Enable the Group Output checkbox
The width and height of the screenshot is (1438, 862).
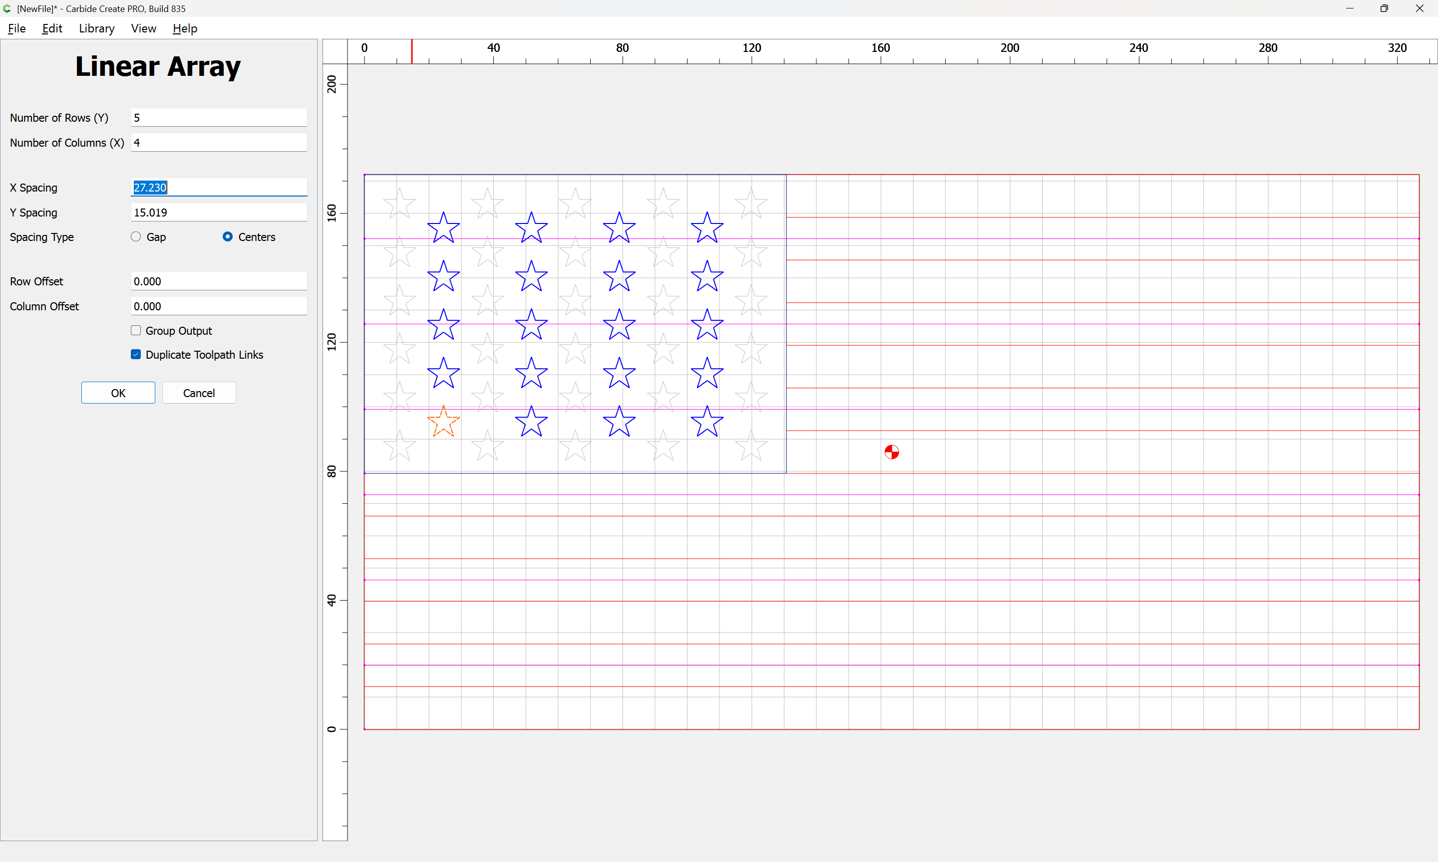point(136,331)
